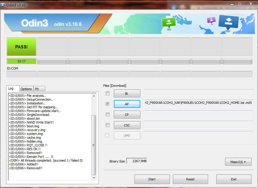The width and height of the screenshot is (258, 188).
Task: Click the blue 03:17 progress bar
Action: pyautogui.click(x=21, y=61)
